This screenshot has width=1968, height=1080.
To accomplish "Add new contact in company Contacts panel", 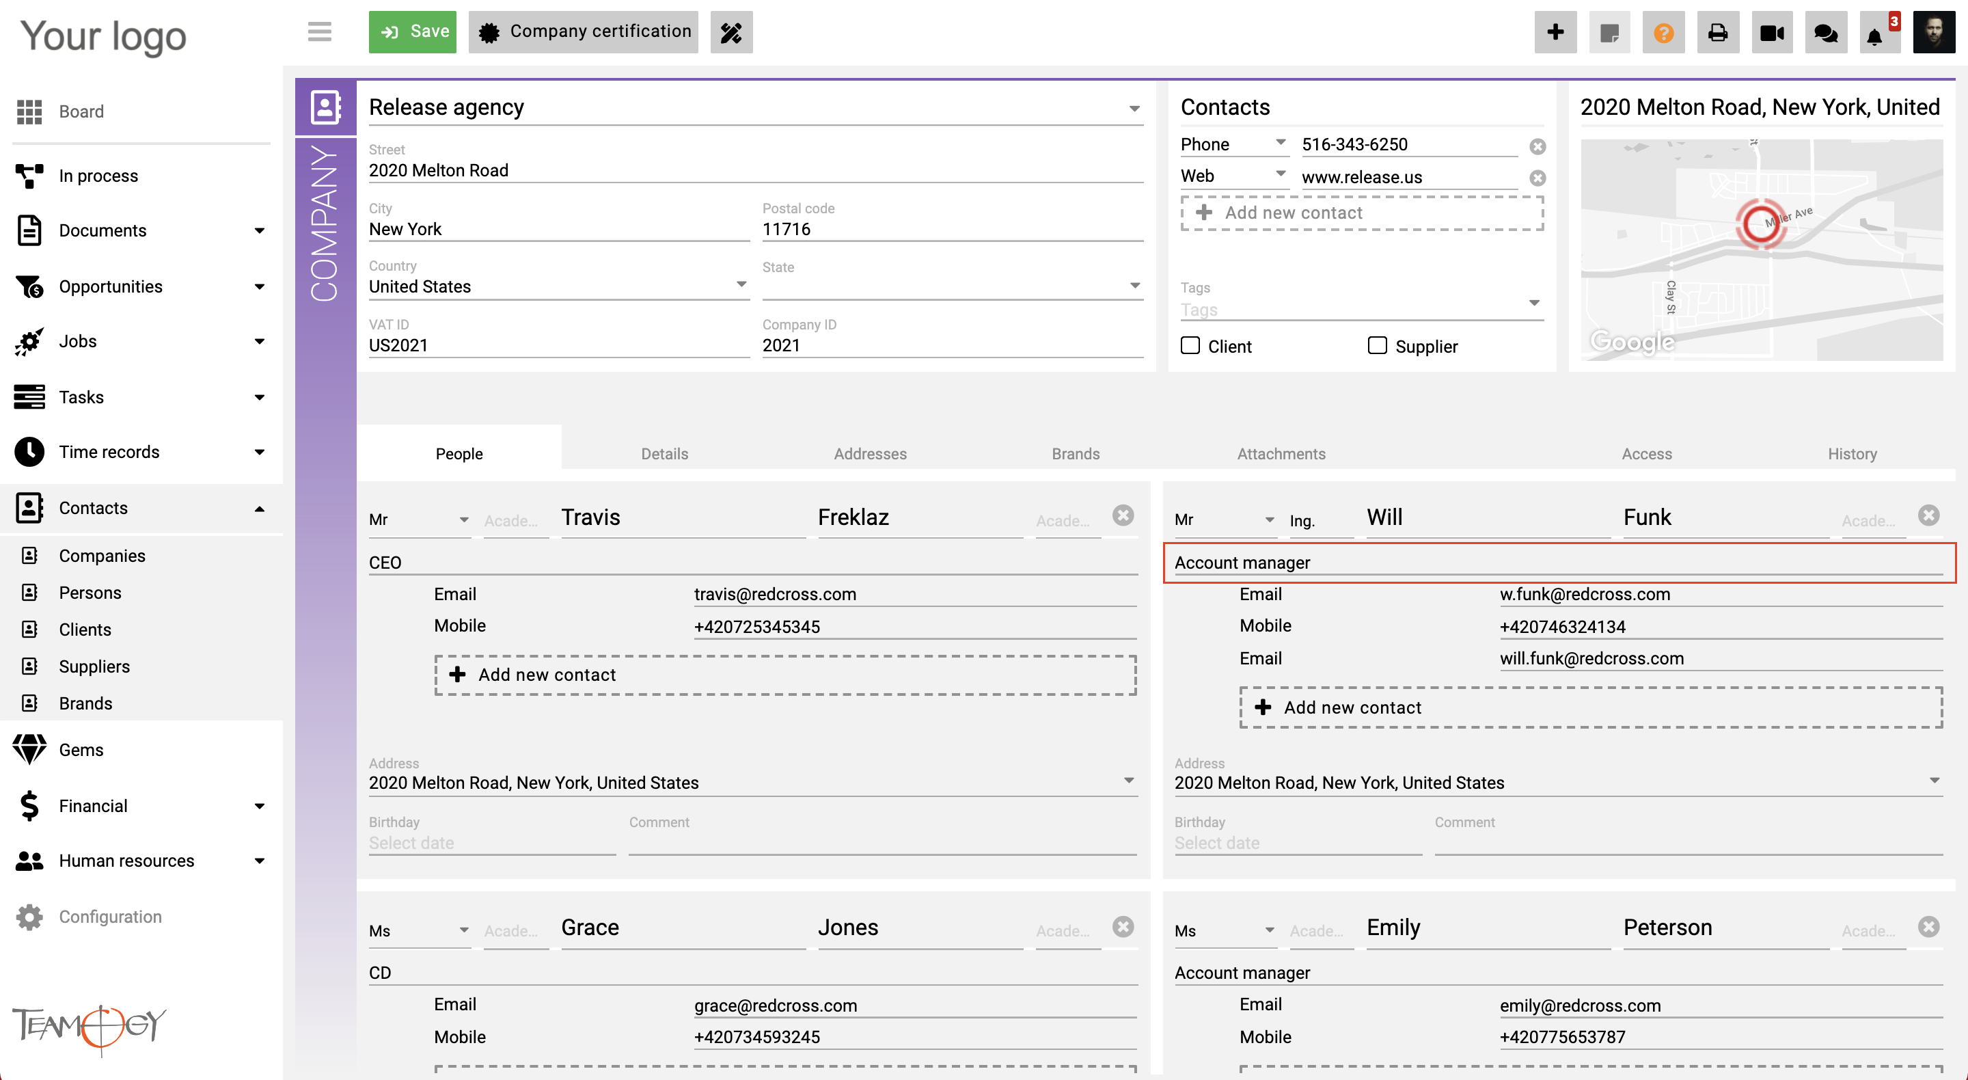I will [x=1361, y=213].
